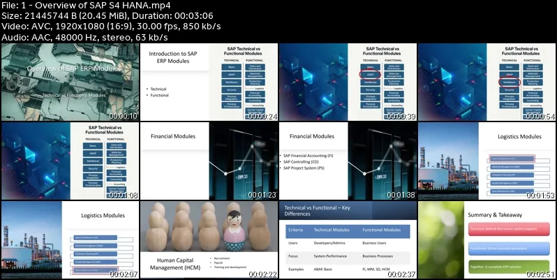This screenshot has width=557, height=280.
Task: Click the 'Business Processes' table cell
Action: [378, 256]
